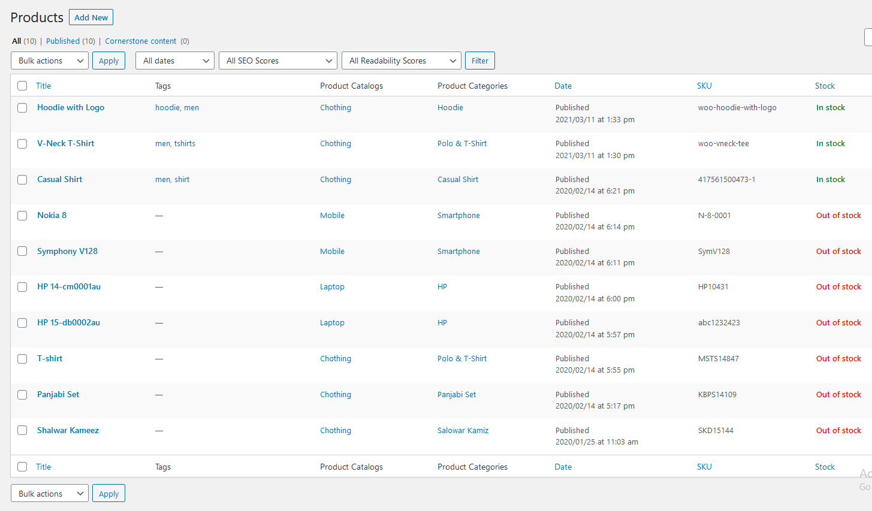The width and height of the screenshot is (872, 511).
Task: Sort the table by SKU header
Action: [704, 86]
